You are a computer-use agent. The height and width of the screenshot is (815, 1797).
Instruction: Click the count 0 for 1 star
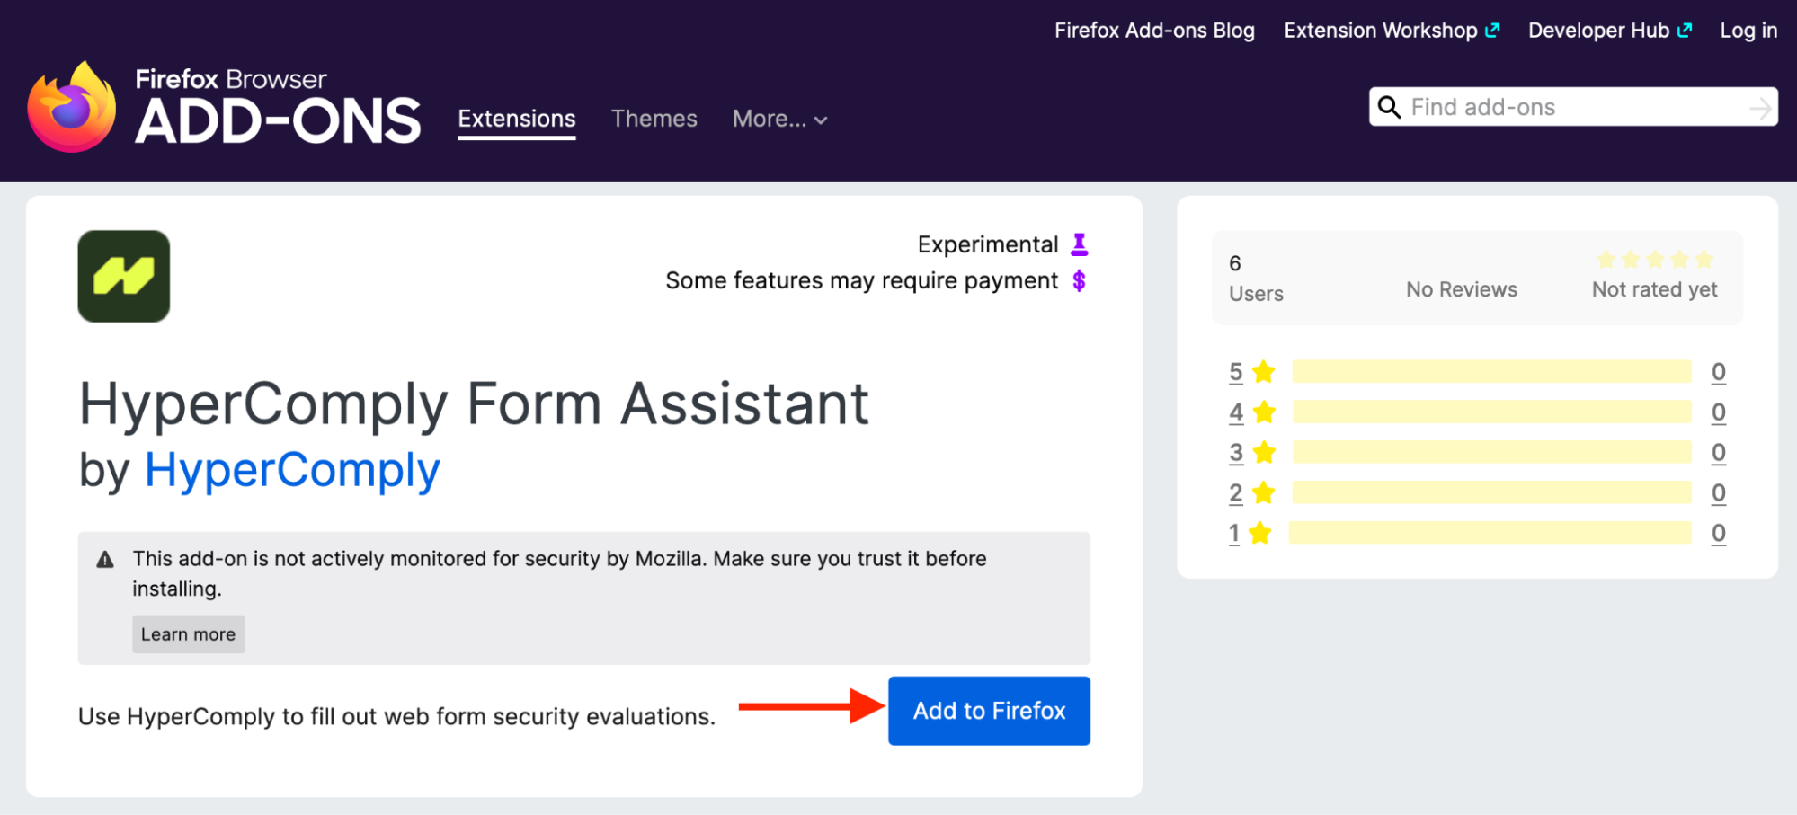(x=1719, y=534)
